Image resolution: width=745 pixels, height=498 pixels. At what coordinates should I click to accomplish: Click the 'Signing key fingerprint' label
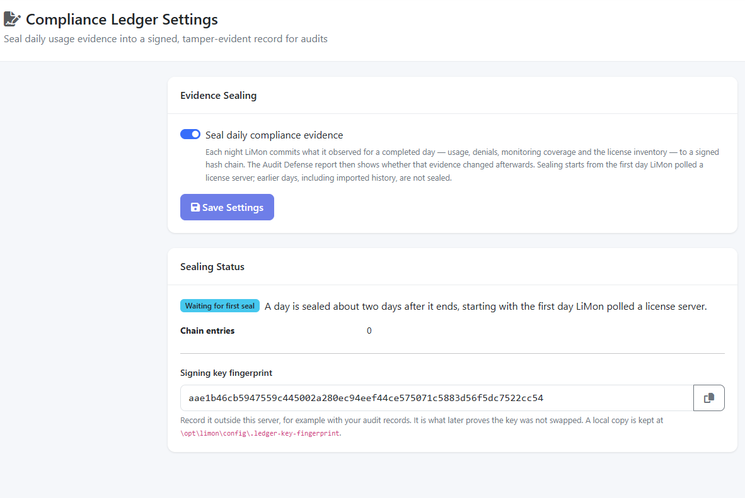coord(226,373)
